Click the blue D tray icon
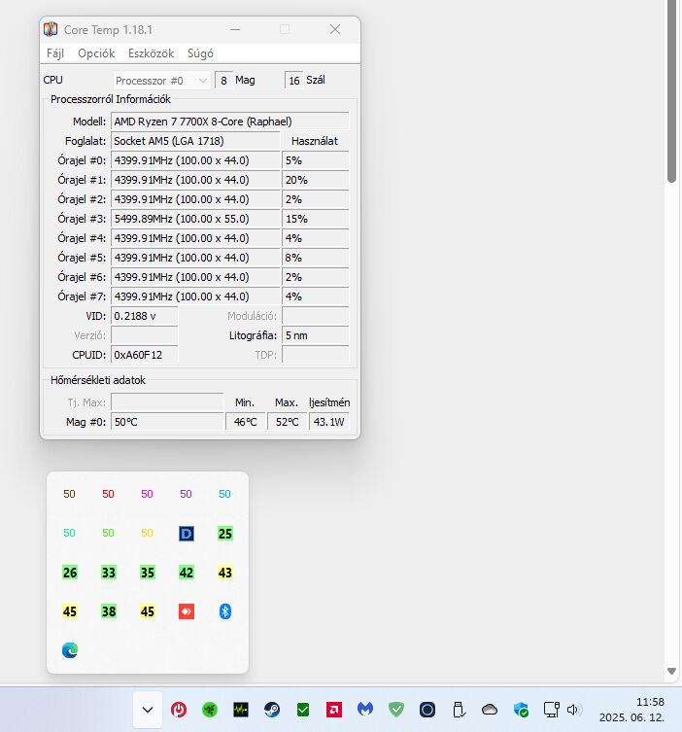The height and width of the screenshot is (732, 682). pos(187,533)
